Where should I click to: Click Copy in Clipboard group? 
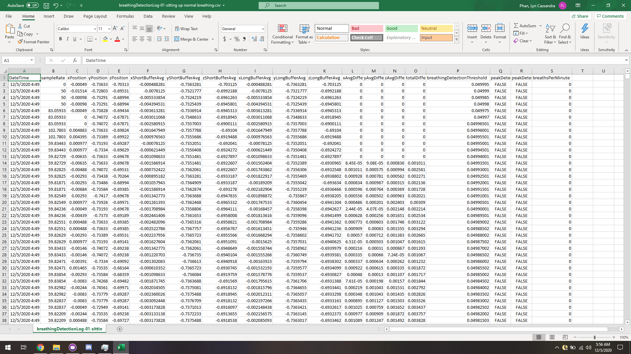[25, 34]
